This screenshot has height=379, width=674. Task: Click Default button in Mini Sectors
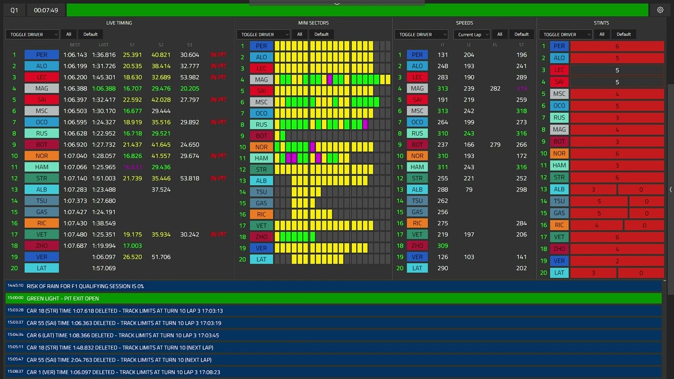click(321, 34)
